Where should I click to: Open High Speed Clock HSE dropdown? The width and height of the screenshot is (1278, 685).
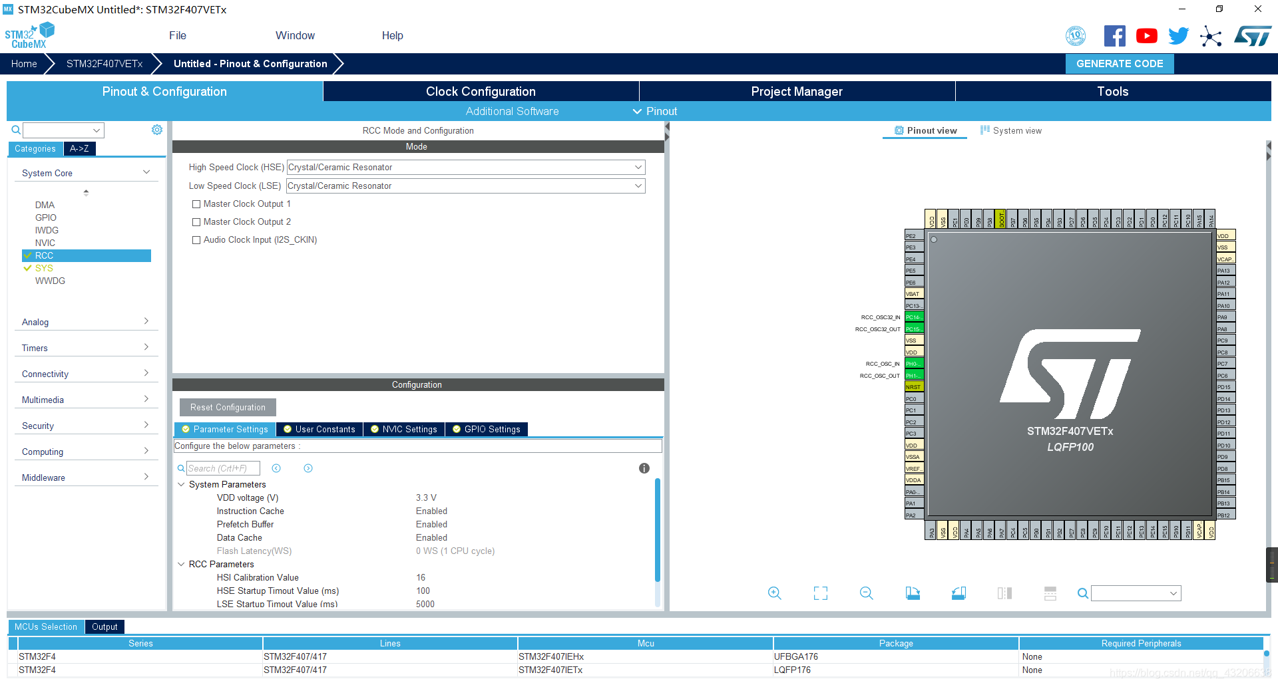pyautogui.click(x=466, y=168)
